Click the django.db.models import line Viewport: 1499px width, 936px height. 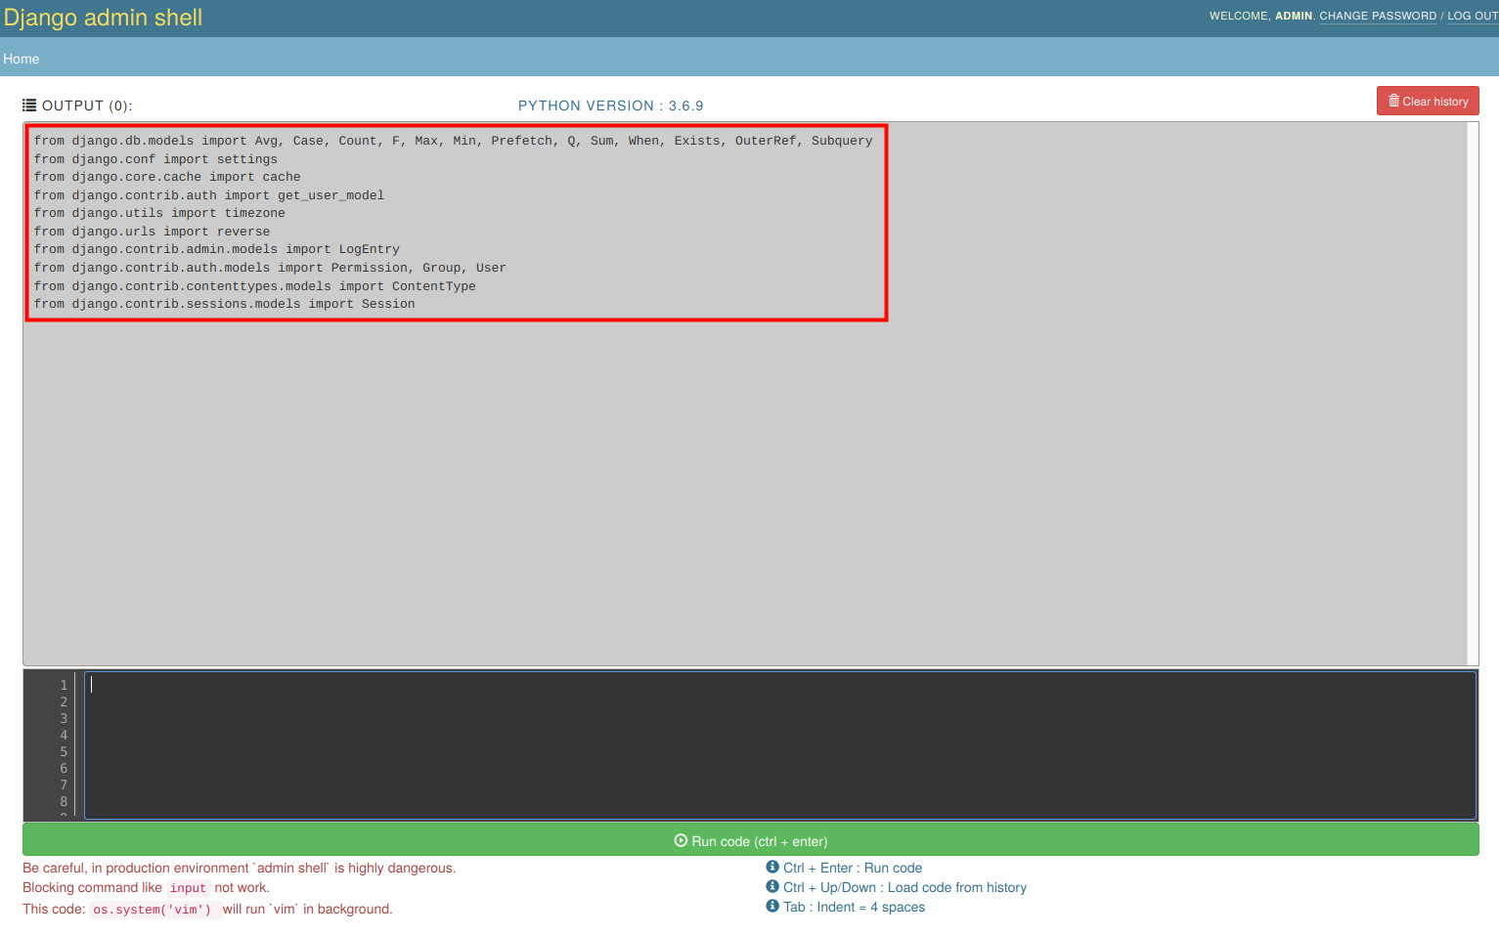pyautogui.click(x=453, y=141)
